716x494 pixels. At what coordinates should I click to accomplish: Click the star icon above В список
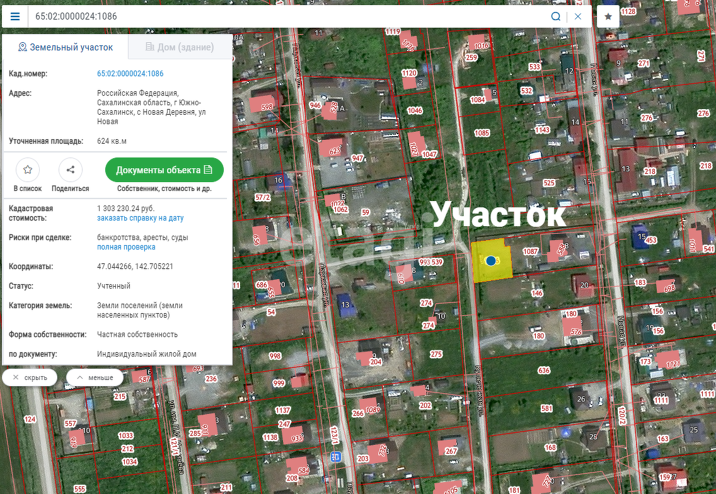pyautogui.click(x=27, y=169)
